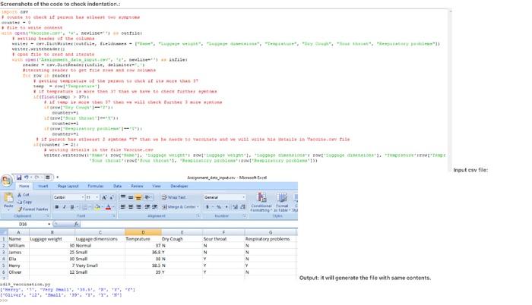Expand the Undo history dropdown arrow

(31, 178)
